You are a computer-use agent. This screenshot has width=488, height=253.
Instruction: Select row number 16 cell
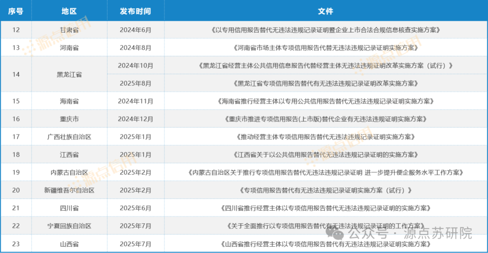[x=16, y=119]
